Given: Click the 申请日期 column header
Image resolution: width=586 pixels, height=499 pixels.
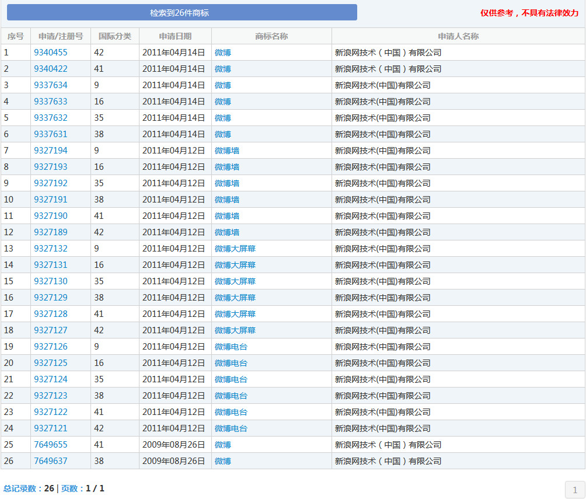Looking at the screenshot, I should pyautogui.click(x=175, y=36).
